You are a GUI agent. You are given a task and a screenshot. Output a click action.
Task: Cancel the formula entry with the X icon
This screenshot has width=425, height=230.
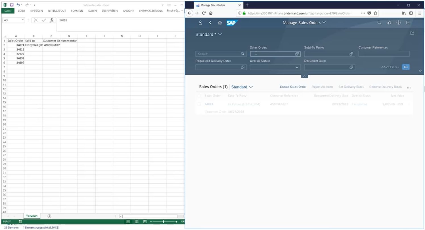pos(35,20)
